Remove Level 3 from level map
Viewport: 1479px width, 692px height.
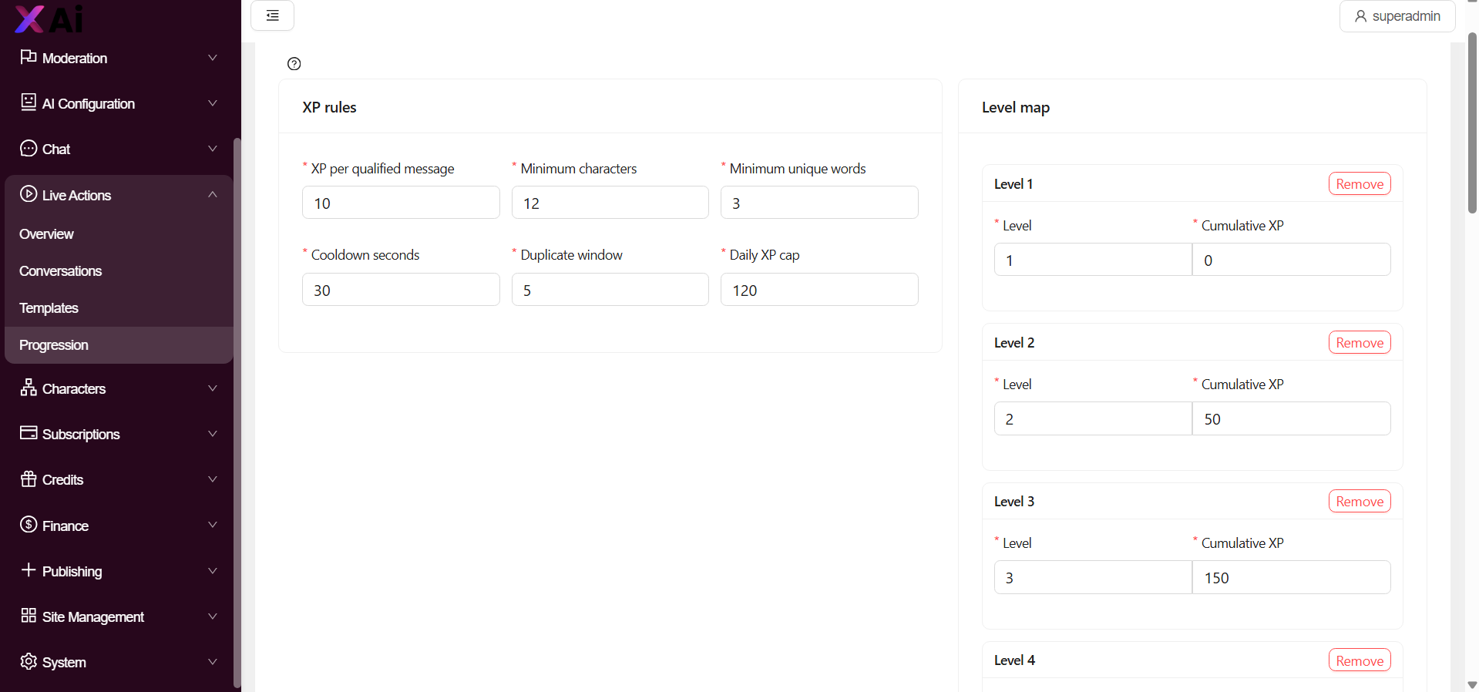(1360, 501)
